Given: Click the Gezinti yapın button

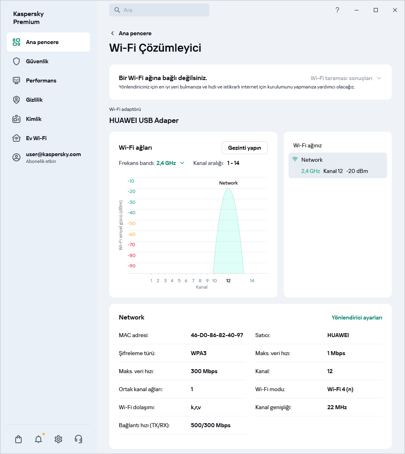Looking at the screenshot, I should [245, 148].
